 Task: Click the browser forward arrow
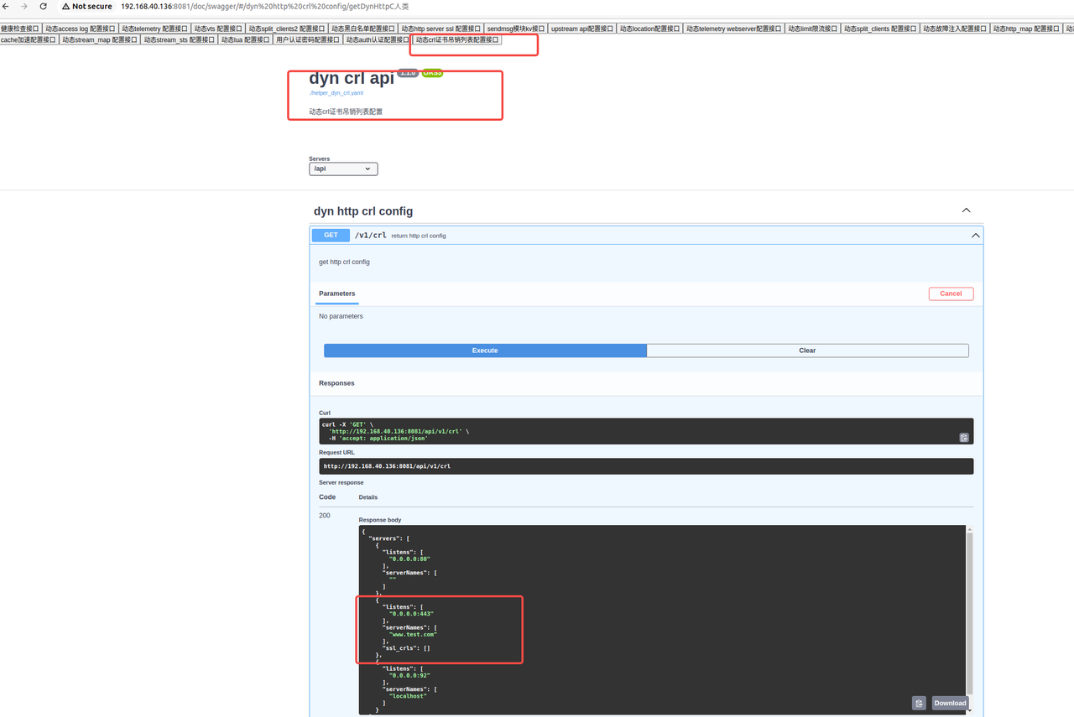(x=24, y=6)
